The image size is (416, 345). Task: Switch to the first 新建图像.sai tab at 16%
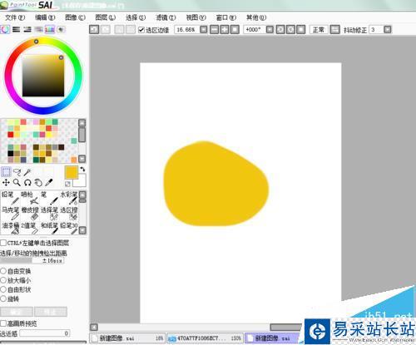click(x=127, y=338)
